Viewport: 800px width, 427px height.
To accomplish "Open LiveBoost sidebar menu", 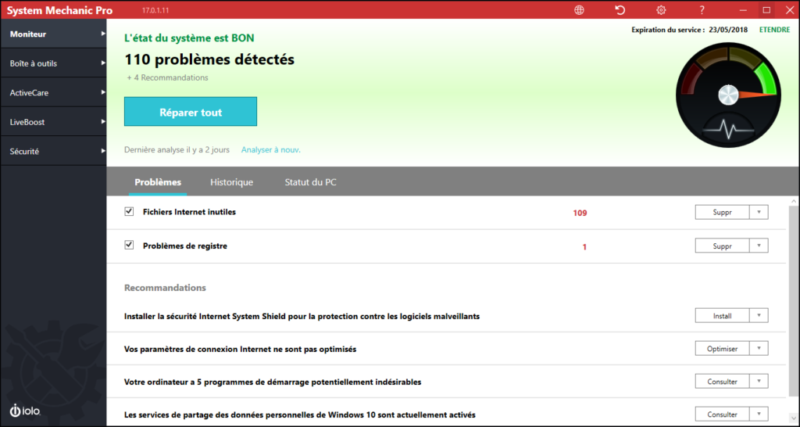I will [53, 122].
